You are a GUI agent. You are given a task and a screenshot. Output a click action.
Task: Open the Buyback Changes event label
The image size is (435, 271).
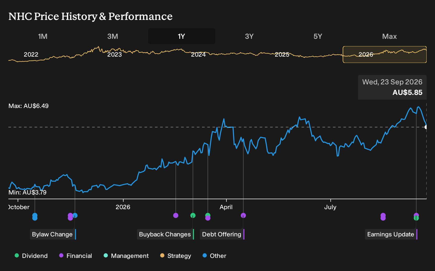click(x=165, y=234)
